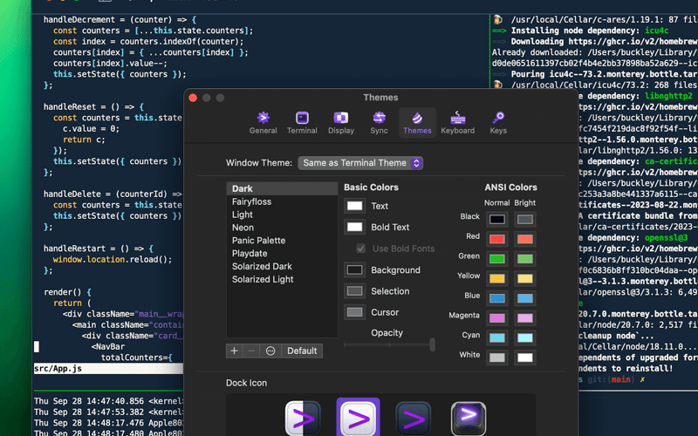Open the General preferences pane
Viewport: 698px width, 436px height.
tap(263, 122)
